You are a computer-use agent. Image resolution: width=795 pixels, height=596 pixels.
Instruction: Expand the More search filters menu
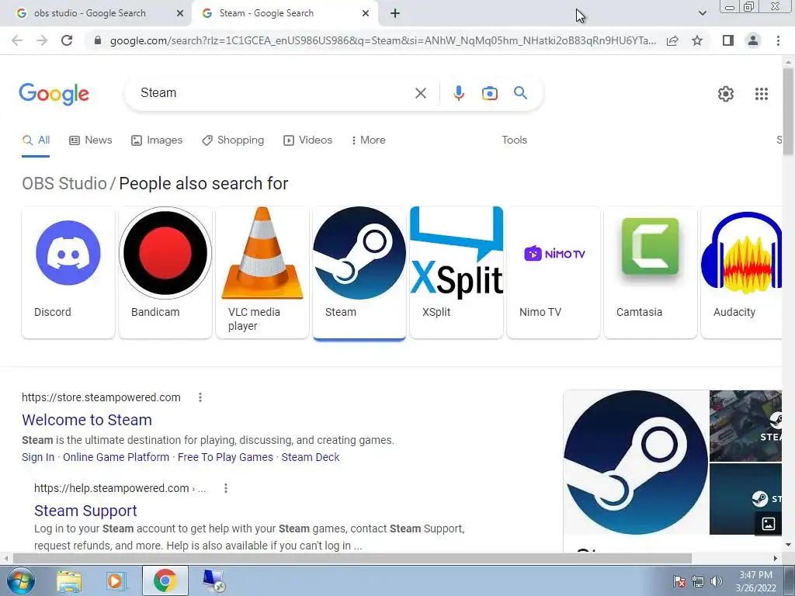pyautogui.click(x=368, y=140)
